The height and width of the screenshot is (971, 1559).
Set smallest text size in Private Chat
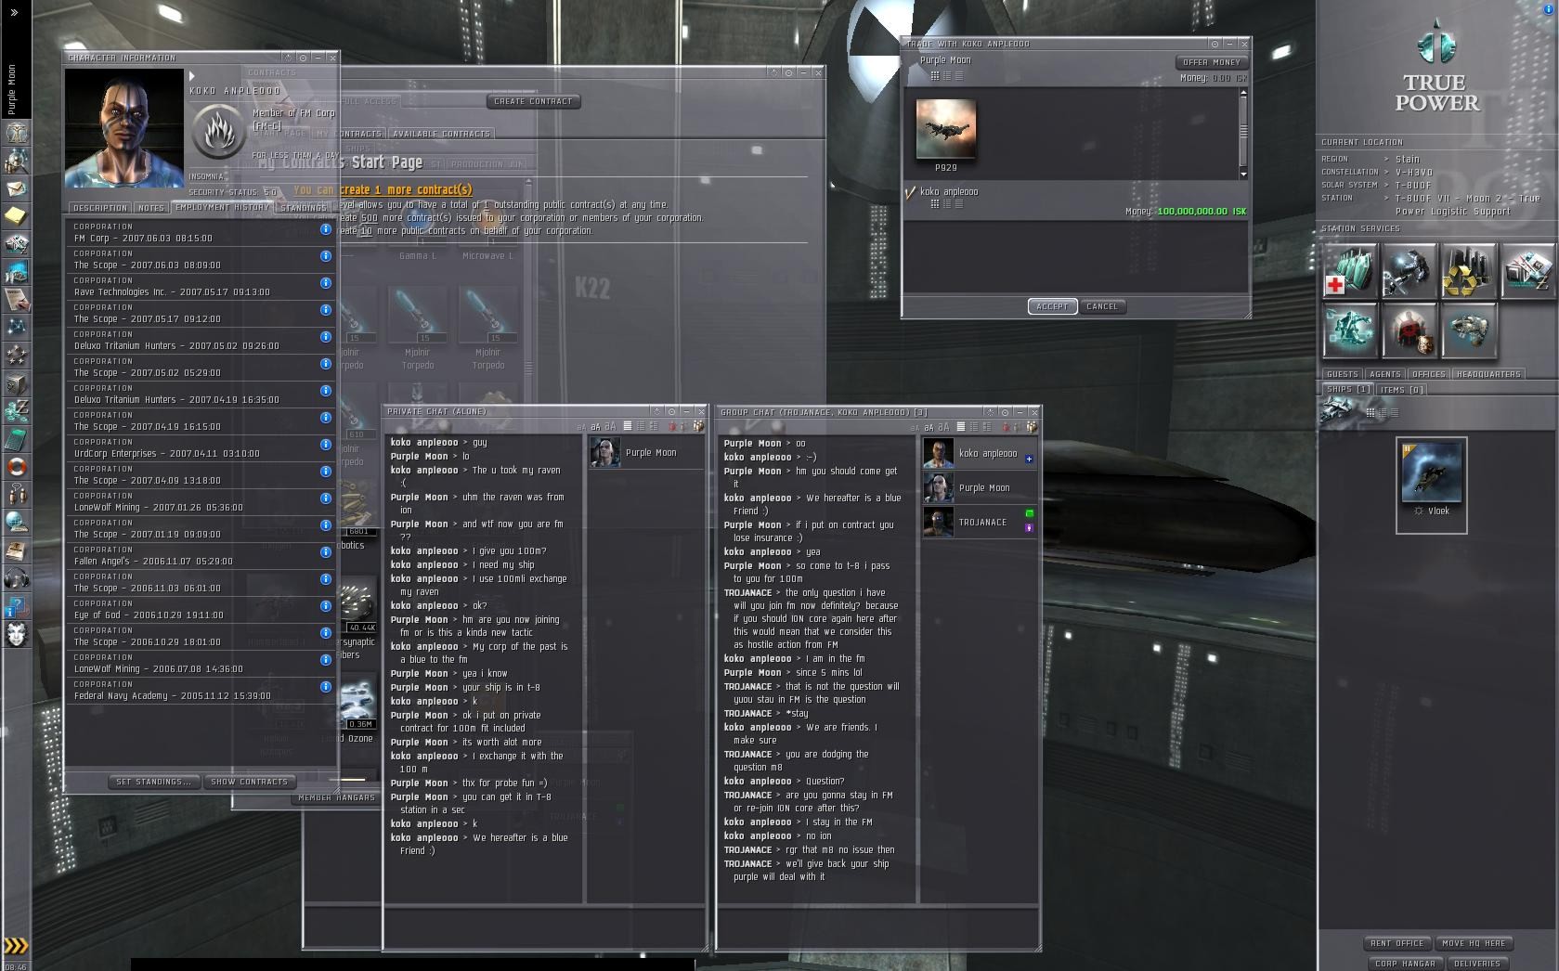click(x=582, y=427)
